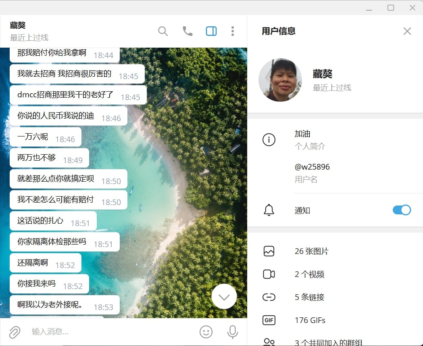Start a voice call with 藏獒
Screen dimensions: 423x346
(x=188, y=31)
